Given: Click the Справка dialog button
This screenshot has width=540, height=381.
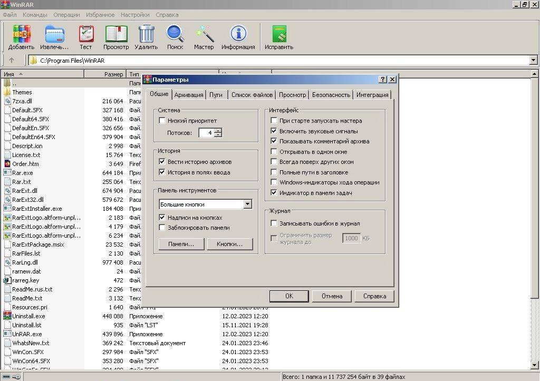Looking at the screenshot, I should [375, 296].
